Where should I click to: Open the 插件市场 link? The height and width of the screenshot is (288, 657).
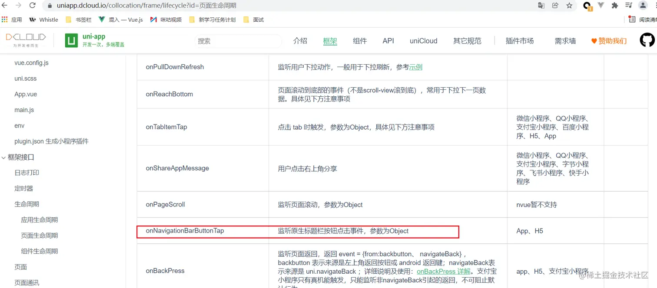[x=520, y=41]
